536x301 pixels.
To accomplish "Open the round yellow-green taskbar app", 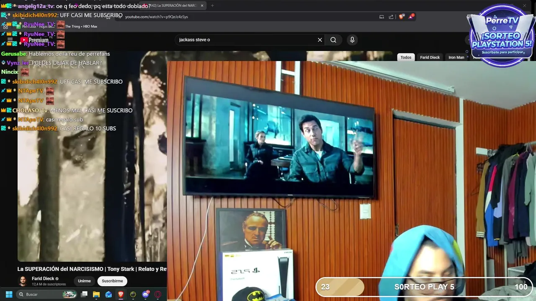I will [x=133, y=294].
